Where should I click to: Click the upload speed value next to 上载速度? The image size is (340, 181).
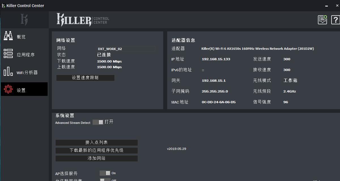109,67
